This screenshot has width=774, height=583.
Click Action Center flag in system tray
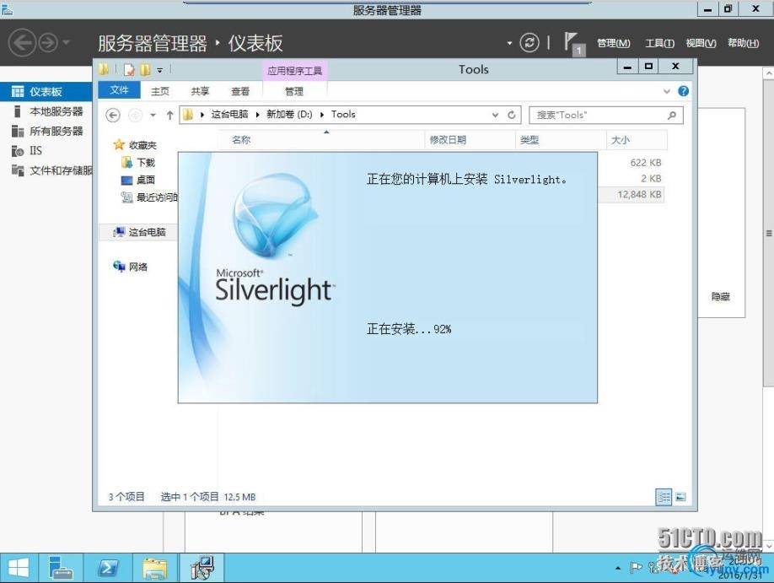click(x=637, y=568)
